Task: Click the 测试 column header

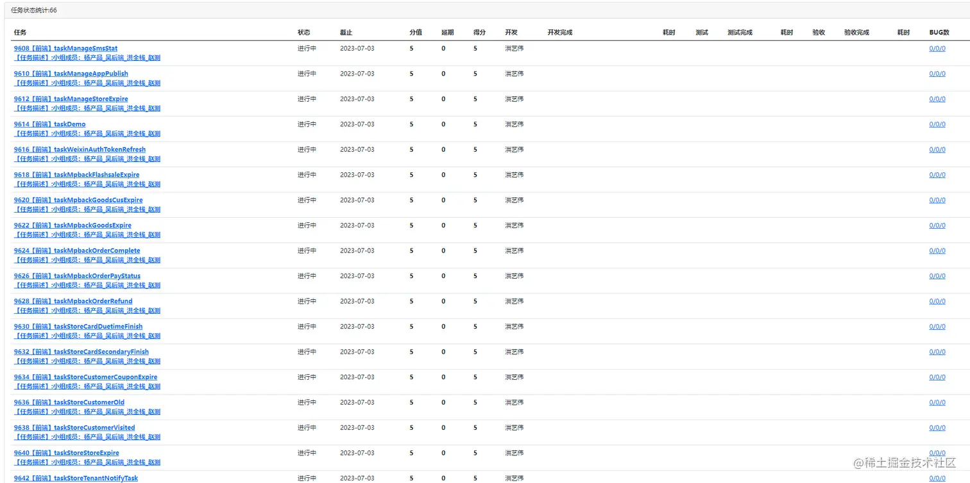Action: (702, 33)
